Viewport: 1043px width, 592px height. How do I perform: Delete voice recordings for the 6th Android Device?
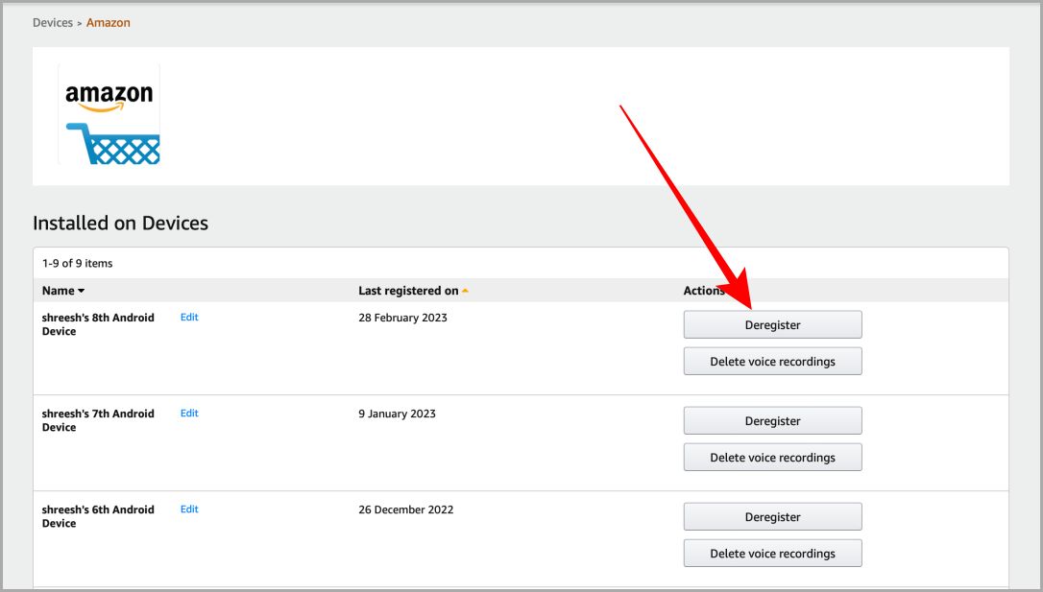772,553
